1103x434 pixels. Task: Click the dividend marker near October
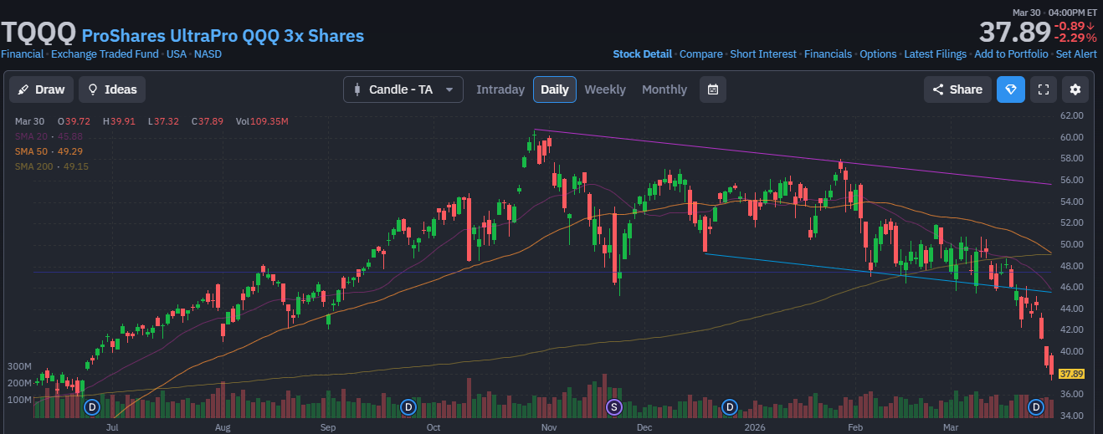pos(408,407)
